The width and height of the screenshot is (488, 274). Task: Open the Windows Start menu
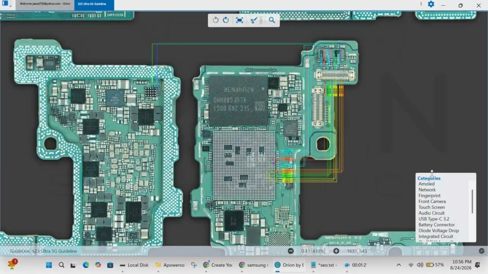pyautogui.click(x=49, y=265)
